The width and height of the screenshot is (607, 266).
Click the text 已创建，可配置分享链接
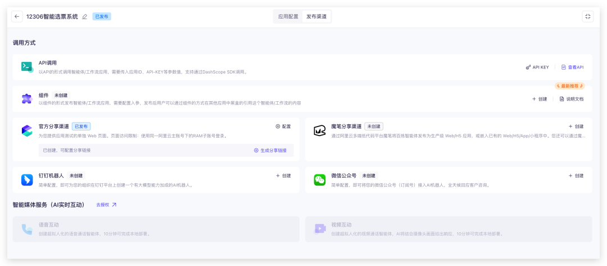point(66,150)
